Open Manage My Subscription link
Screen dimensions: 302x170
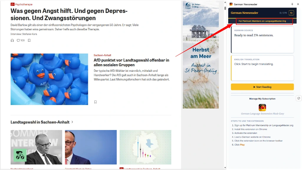262,99
